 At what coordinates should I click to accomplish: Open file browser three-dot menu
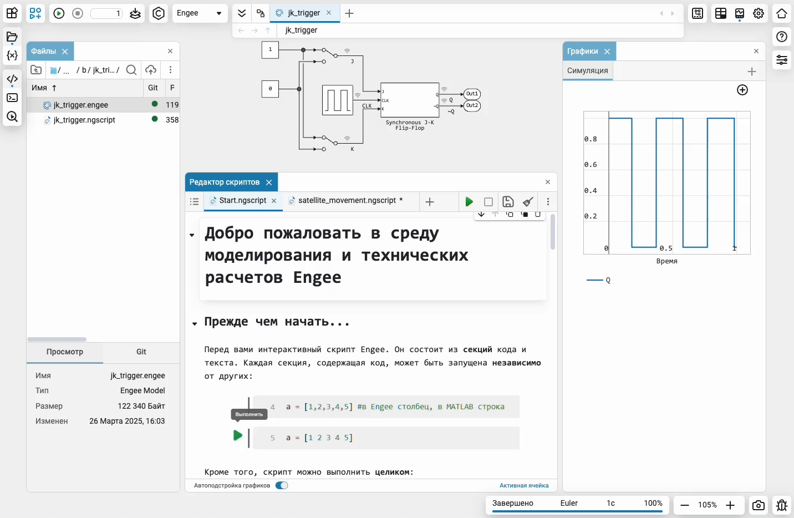click(x=170, y=70)
